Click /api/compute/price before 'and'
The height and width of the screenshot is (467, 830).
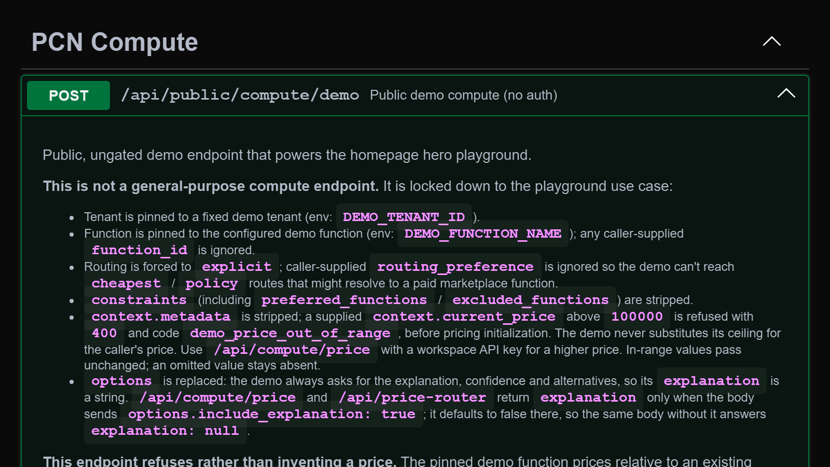pos(217,397)
